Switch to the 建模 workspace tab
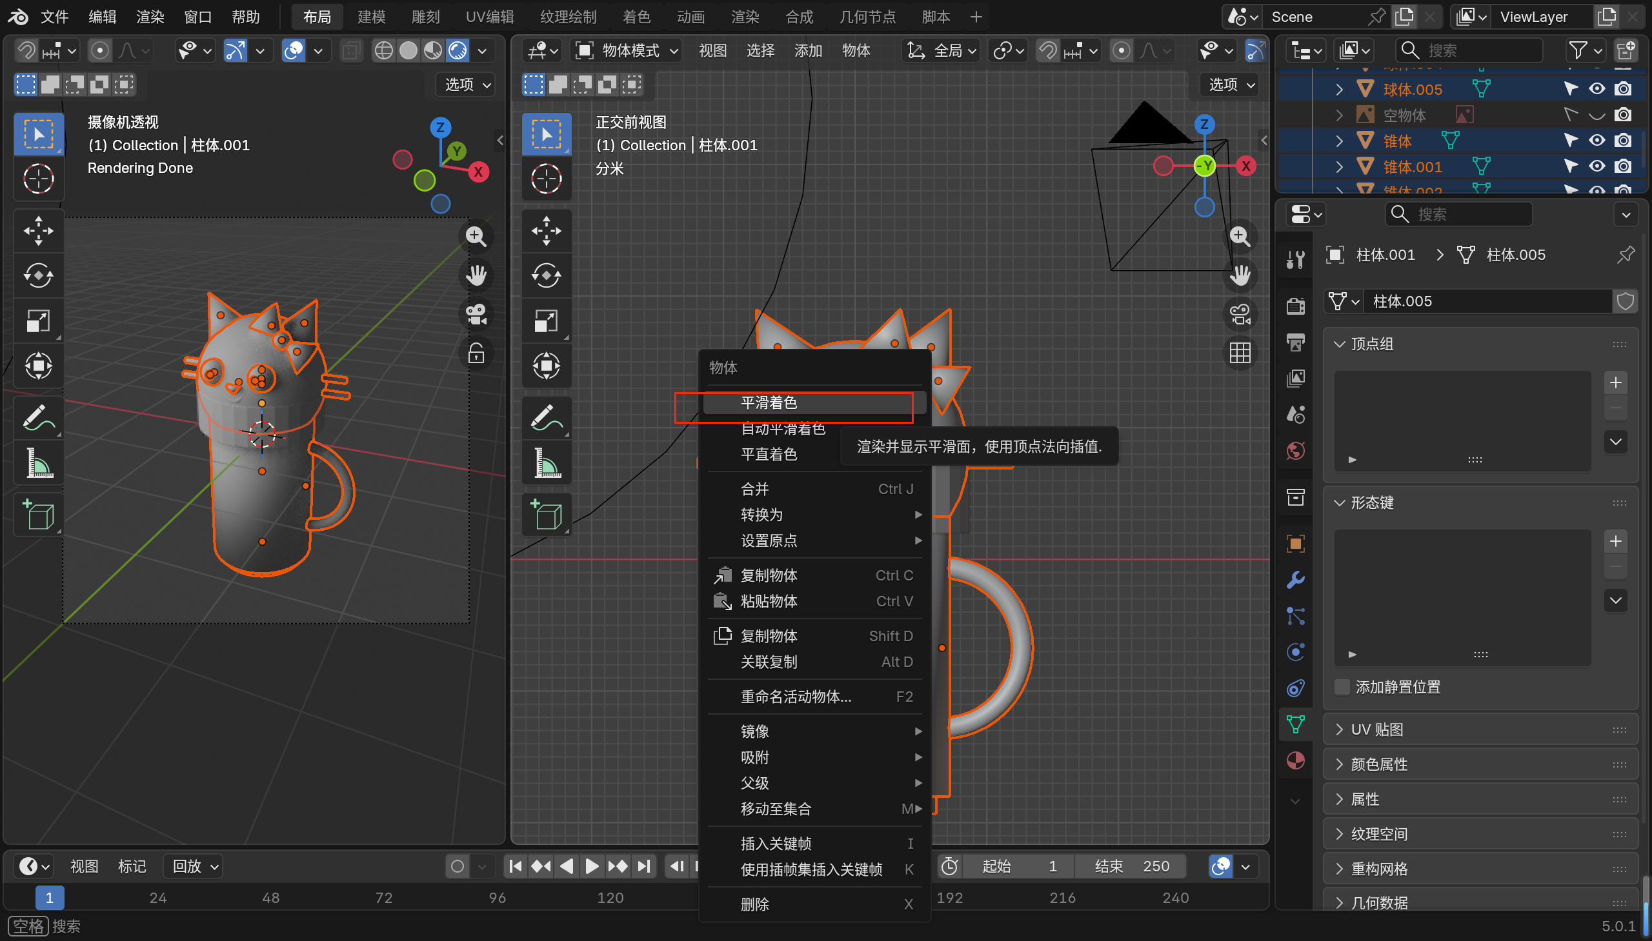This screenshot has height=941, width=1652. point(371,17)
